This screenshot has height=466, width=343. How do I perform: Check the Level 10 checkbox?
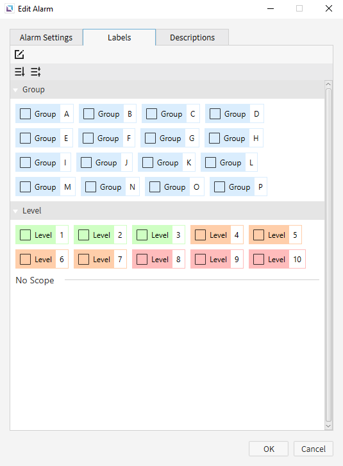pyautogui.click(x=258, y=259)
